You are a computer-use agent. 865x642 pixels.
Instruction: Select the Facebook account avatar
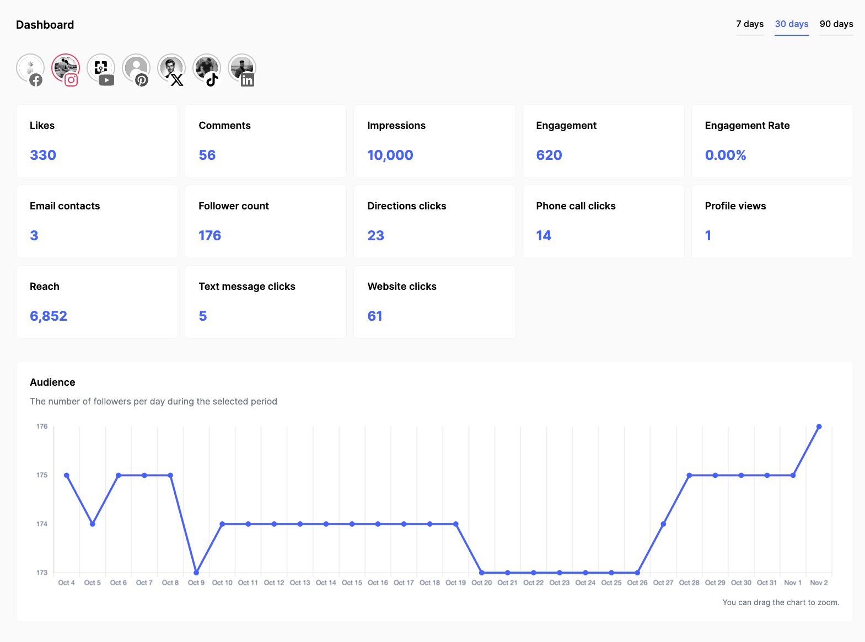point(30,68)
